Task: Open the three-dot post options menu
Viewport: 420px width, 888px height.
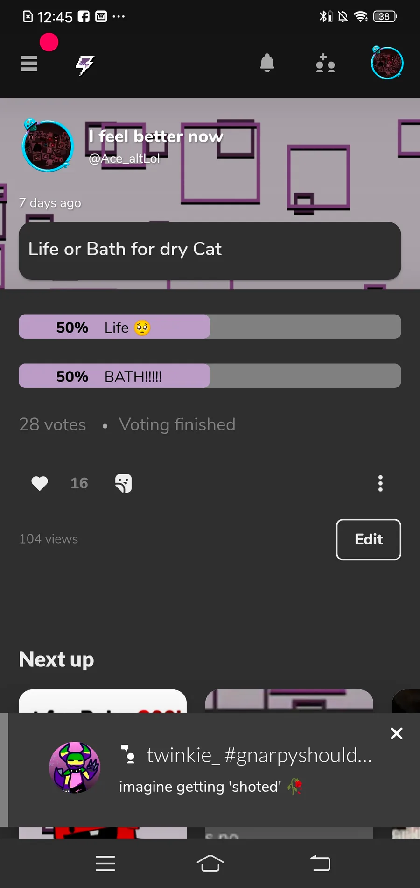Action: tap(380, 483)
